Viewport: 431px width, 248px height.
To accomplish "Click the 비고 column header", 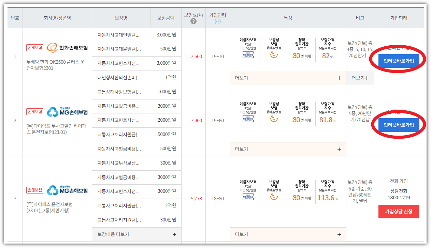I will (x=360, y=18).
